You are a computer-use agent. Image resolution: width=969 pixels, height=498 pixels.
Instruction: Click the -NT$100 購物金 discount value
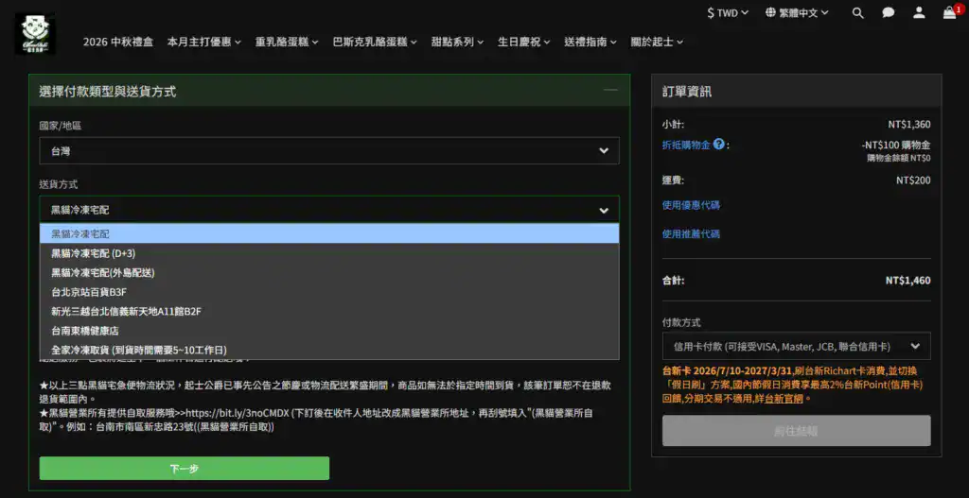point(896,145)
